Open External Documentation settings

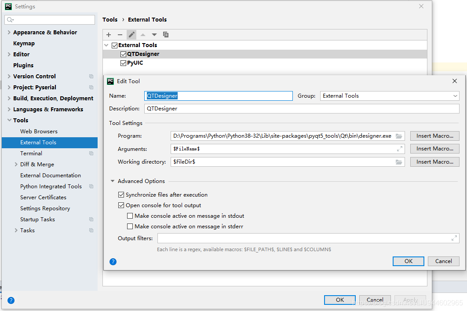(51, 176)
